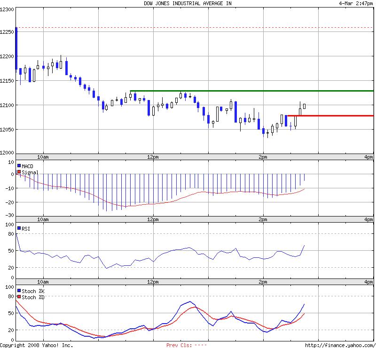The width and height of the screenshot is (376, 348).
Task: Open the http://finance.yahoo.com/ link
Action: point(340,345)
